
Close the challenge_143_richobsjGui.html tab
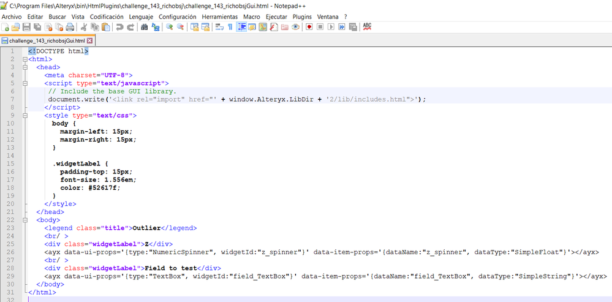(x=89, y=40)
